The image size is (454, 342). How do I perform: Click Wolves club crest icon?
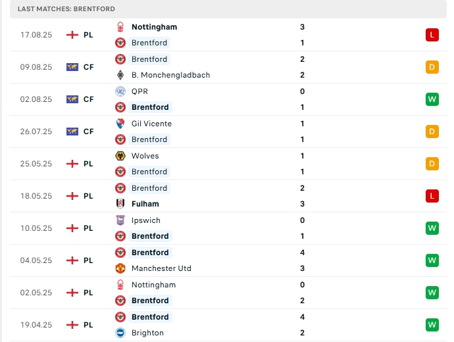point(120,156)
